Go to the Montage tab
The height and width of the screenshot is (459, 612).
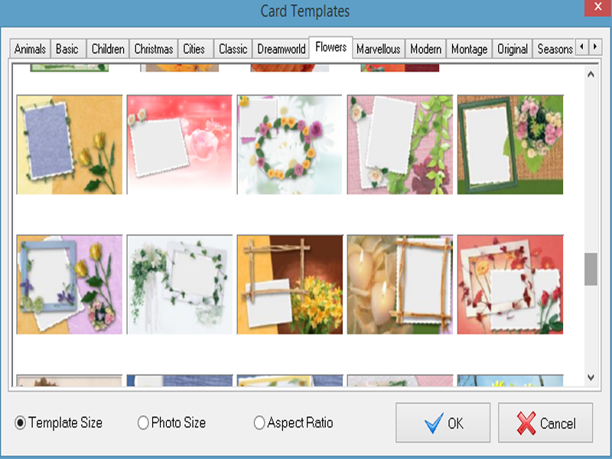[470, 49]
